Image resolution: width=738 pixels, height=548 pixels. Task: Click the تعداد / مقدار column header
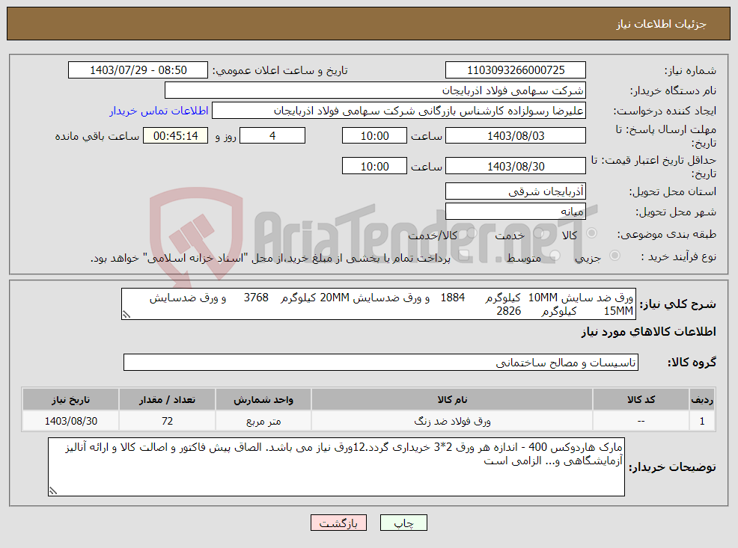pos(167,399)
